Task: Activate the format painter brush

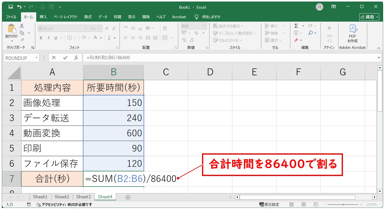Action: [22, 39]
